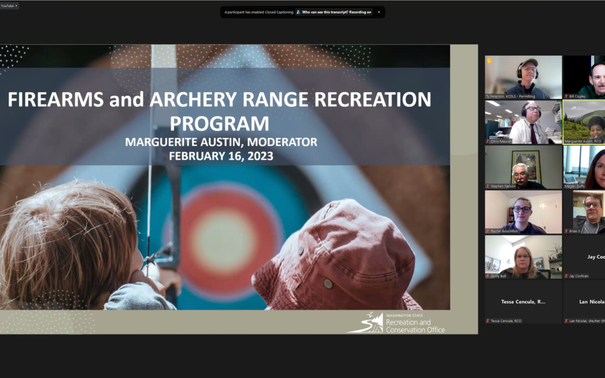This screenshot has height=378, width=605.
Task: Select Lan Nicolai's camera-off tile
Action: pos(584,302)
